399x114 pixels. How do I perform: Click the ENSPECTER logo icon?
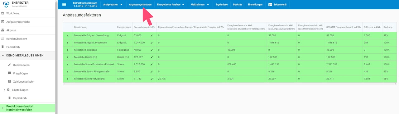pos(6,4)
